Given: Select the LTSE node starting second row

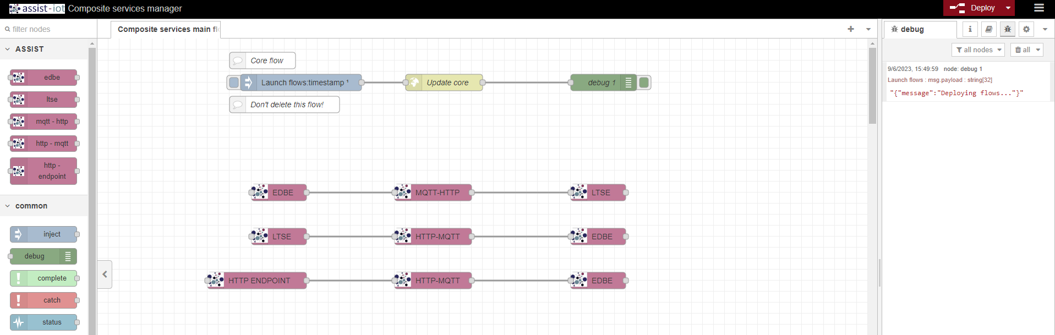Looking at the screenshot, I should point(279,237).
